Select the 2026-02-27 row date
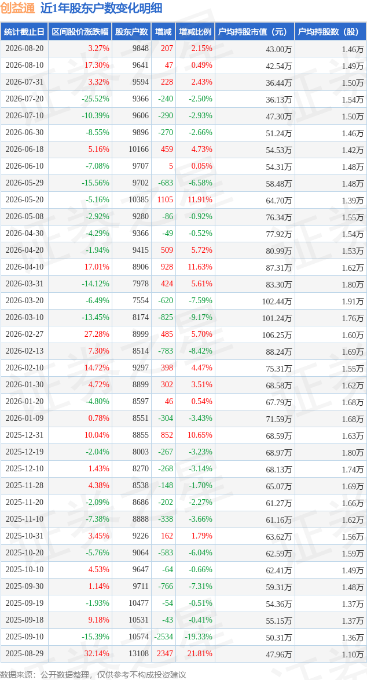Screen dimensions: 367x680 [x=24, y=334]
